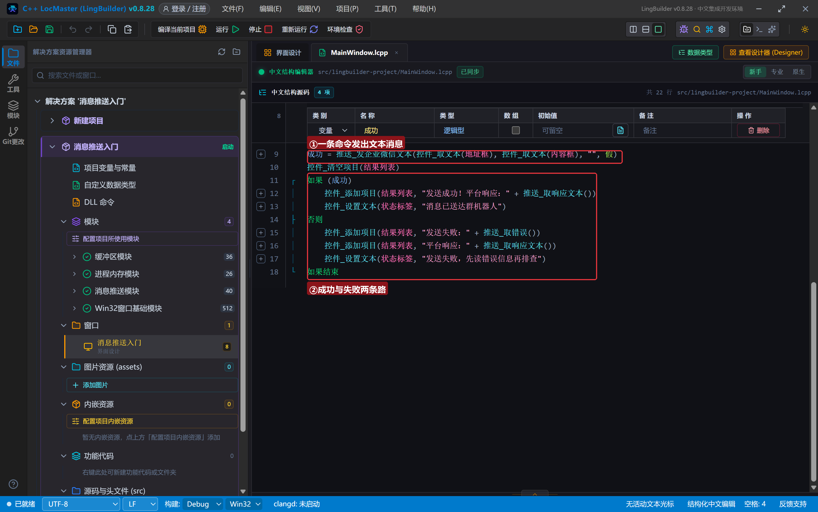The height and width of the screenshot is (512, 818).
Task: Expand line 12 in code editor
Action: [x=261, y=193]
